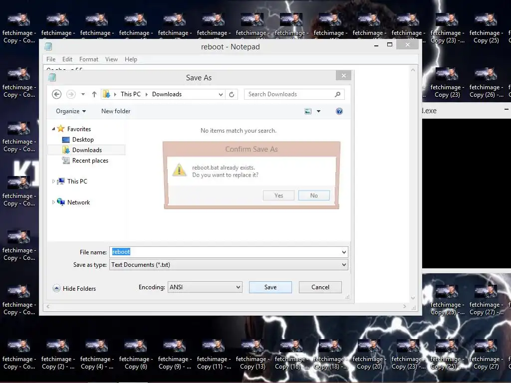Click the Refresh Downloads button

click(232, 94)
